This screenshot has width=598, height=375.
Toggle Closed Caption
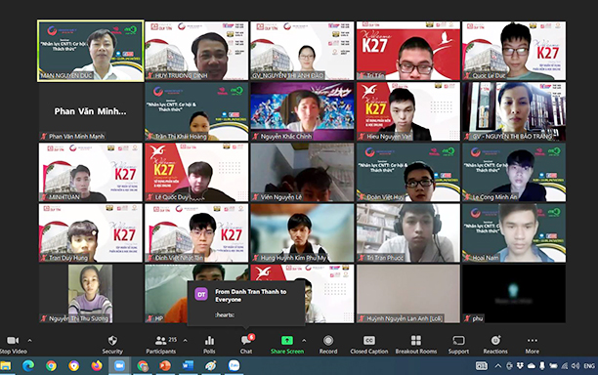(368, 345)
